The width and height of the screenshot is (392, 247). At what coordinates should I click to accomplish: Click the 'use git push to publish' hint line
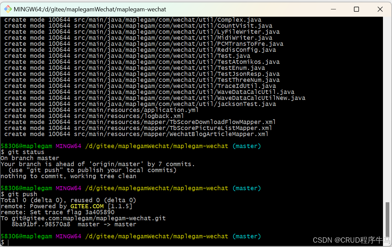coord(92,170)
